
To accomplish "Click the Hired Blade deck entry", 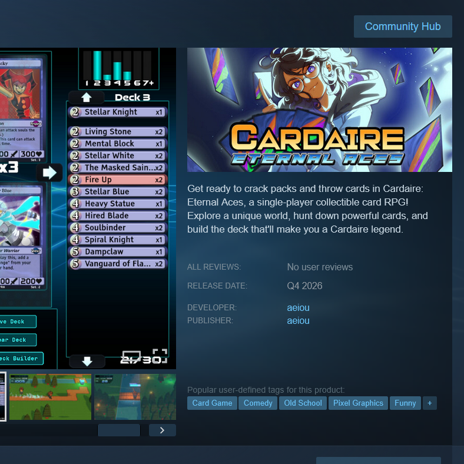I will (118, 216).
